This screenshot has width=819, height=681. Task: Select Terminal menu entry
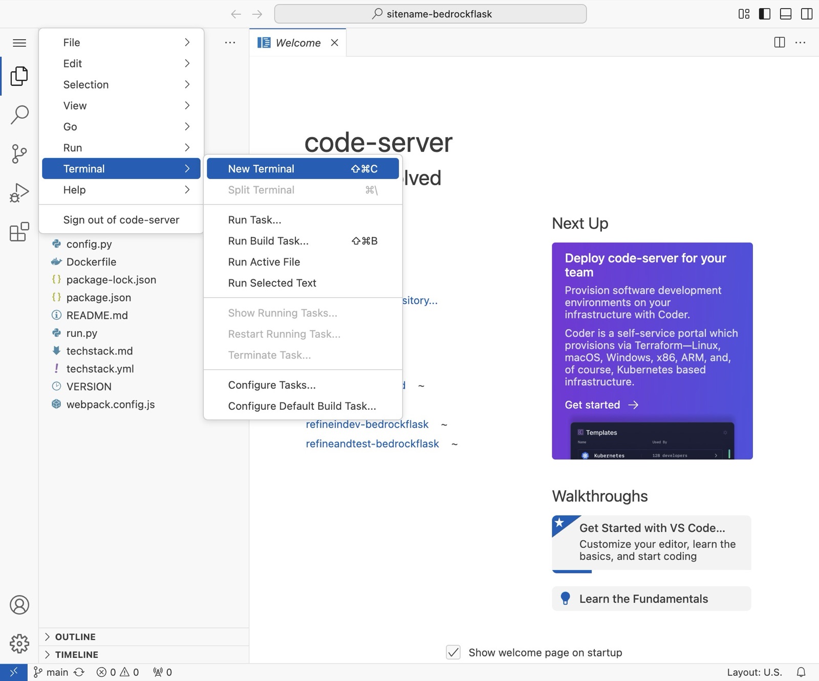tap(121, 169)
